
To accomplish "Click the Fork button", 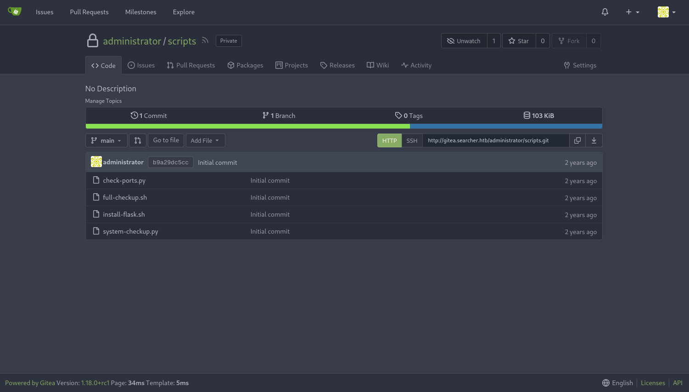I will click(569, 41).
